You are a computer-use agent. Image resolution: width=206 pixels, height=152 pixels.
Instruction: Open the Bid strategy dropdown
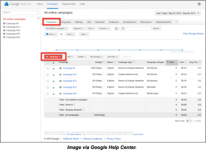pyautogui.click(x=96, y=57)
